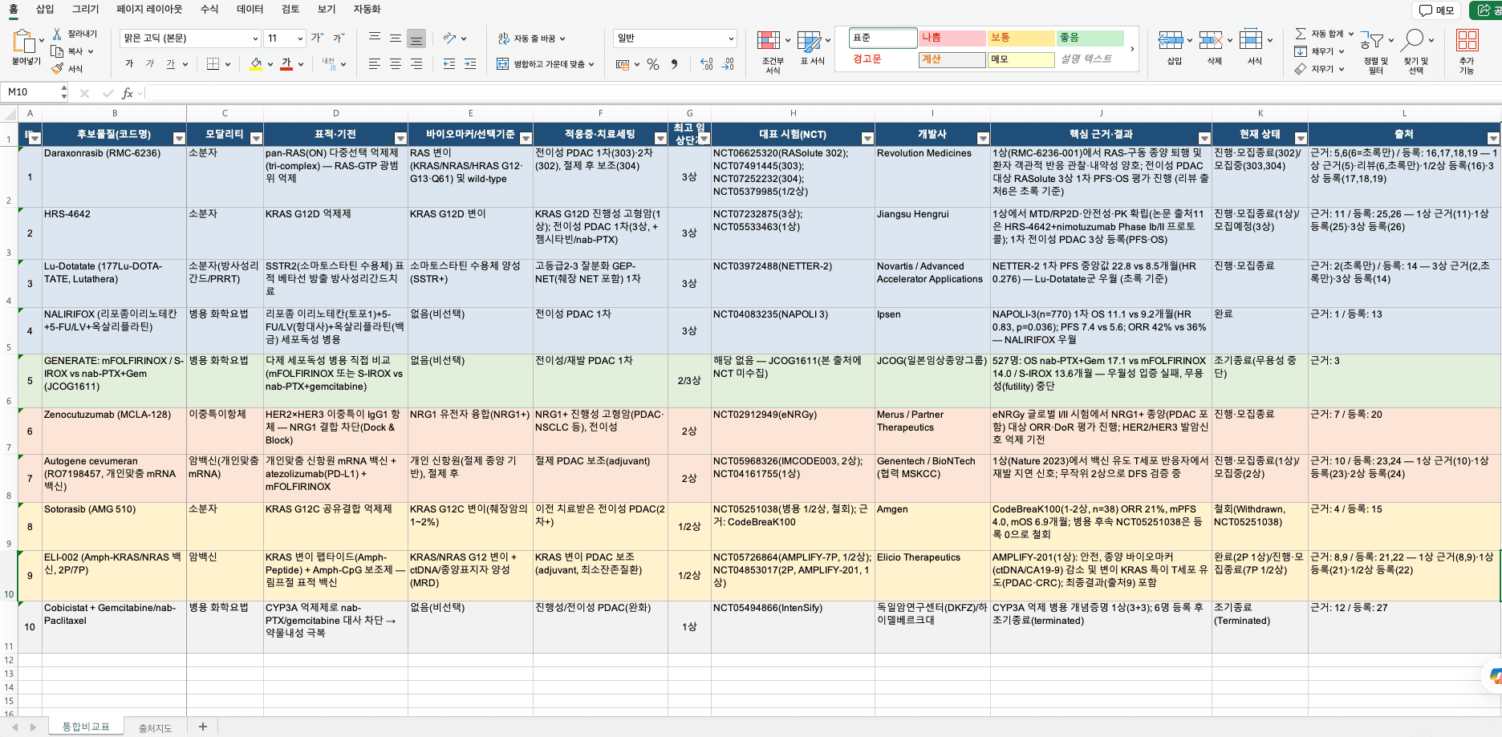The height and width of the screenshot is (737, 1502).
Task: Switch to the 데이터 ribbon tab
Action: [x=250, y=9]
